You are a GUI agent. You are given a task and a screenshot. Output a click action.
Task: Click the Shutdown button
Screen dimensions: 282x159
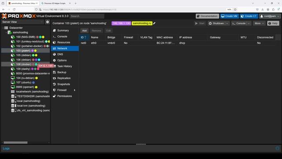click(216, 23)
